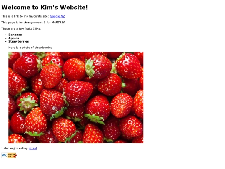This screenshot has height=169, width=225.
Task: Click the Welcome to Kim's Website heading
Action: pyautogui.click(x=45, y=8)
